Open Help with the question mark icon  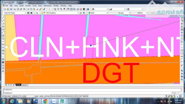[88, 9]
